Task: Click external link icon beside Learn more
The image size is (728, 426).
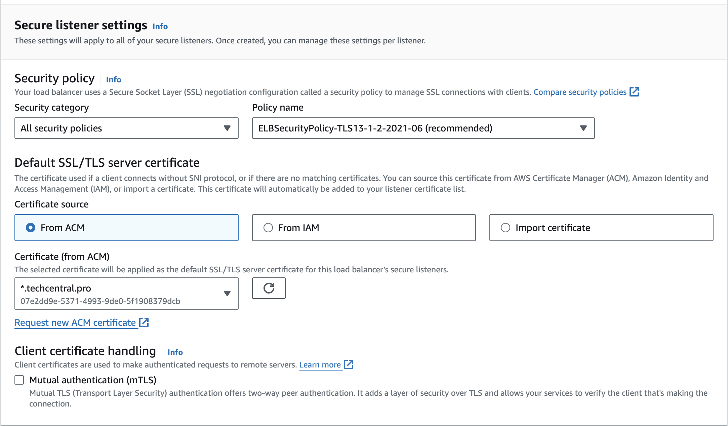Action: 349,364
